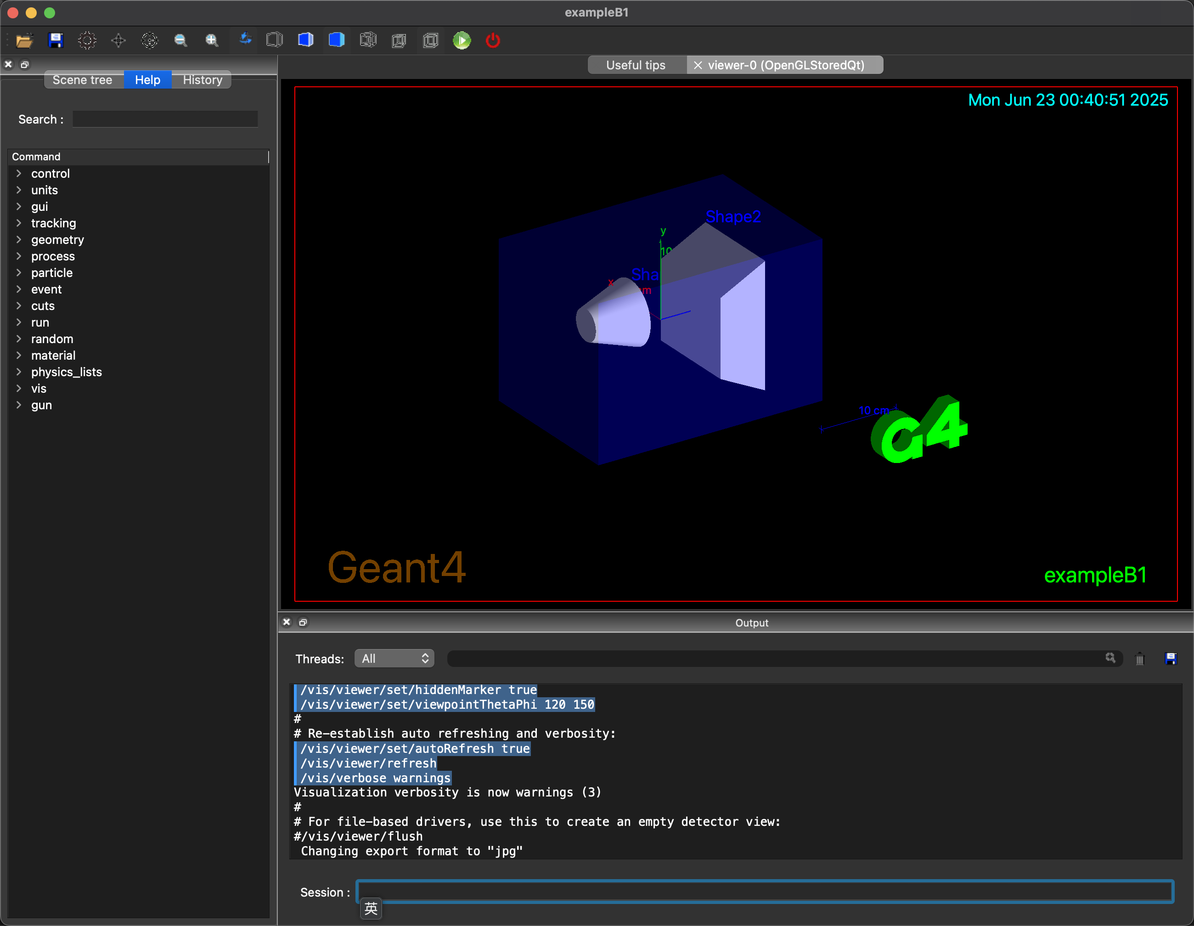
Task: Switch to the Scene tree tab
Action: pos(83,80)
